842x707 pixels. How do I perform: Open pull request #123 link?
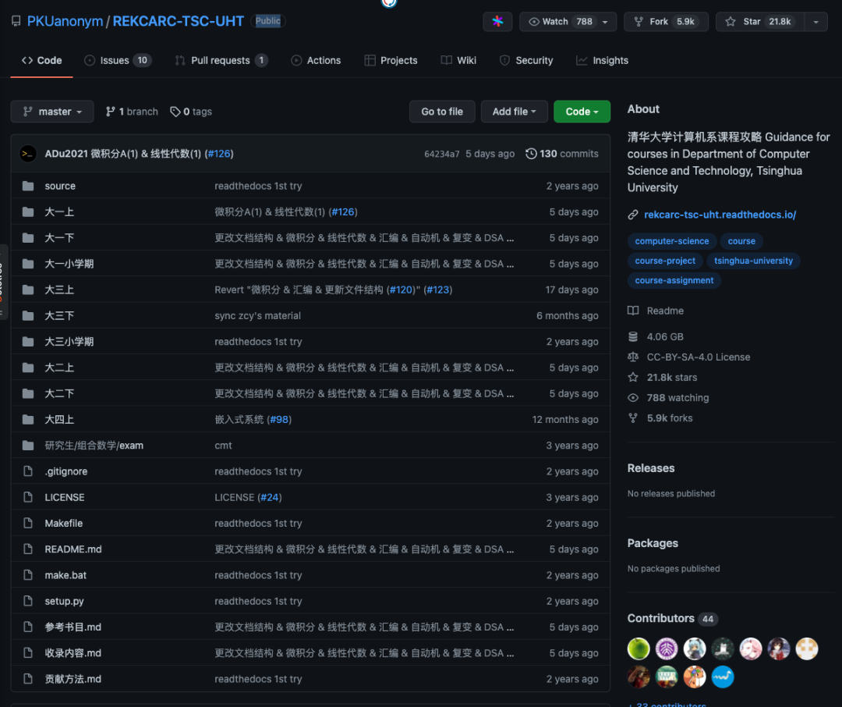[437, 290]
